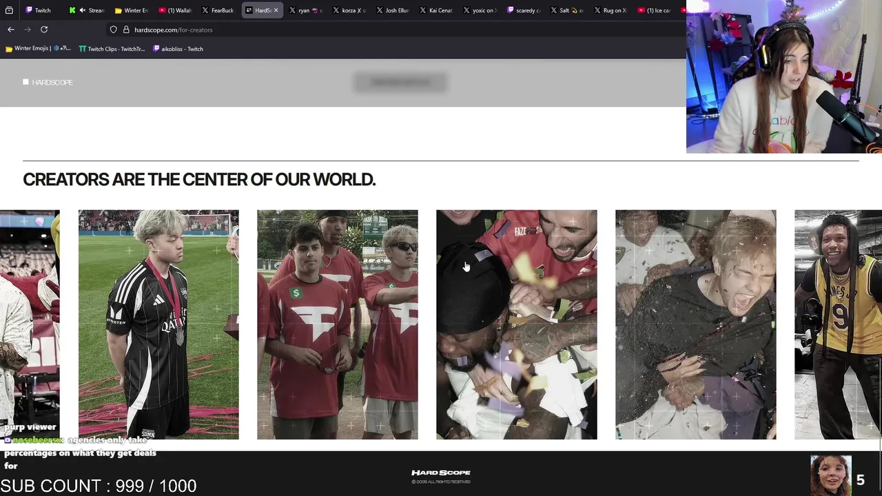This screenshot has height=496, width=882.
Task: Open the yellow basketball jersey creator photo
Action: coord(838,324)
